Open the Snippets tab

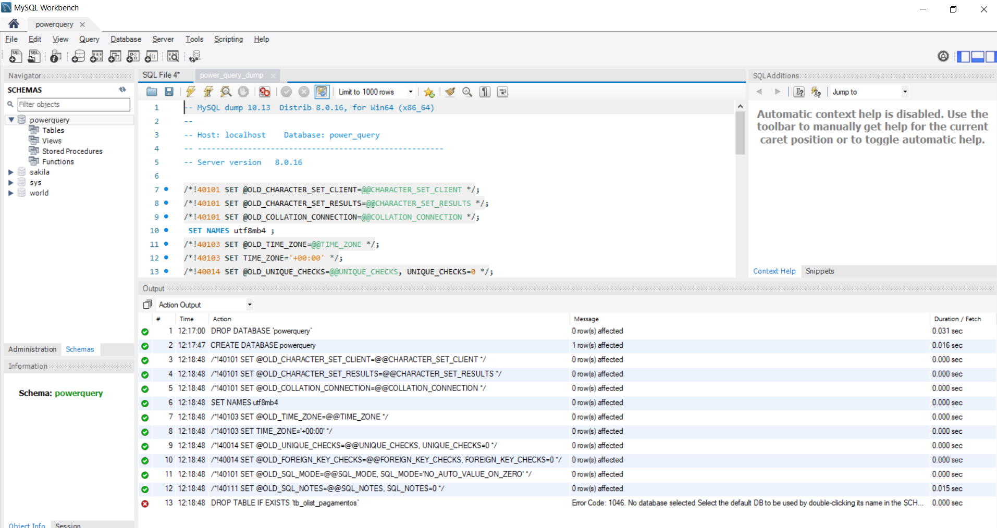pos(820,271)
